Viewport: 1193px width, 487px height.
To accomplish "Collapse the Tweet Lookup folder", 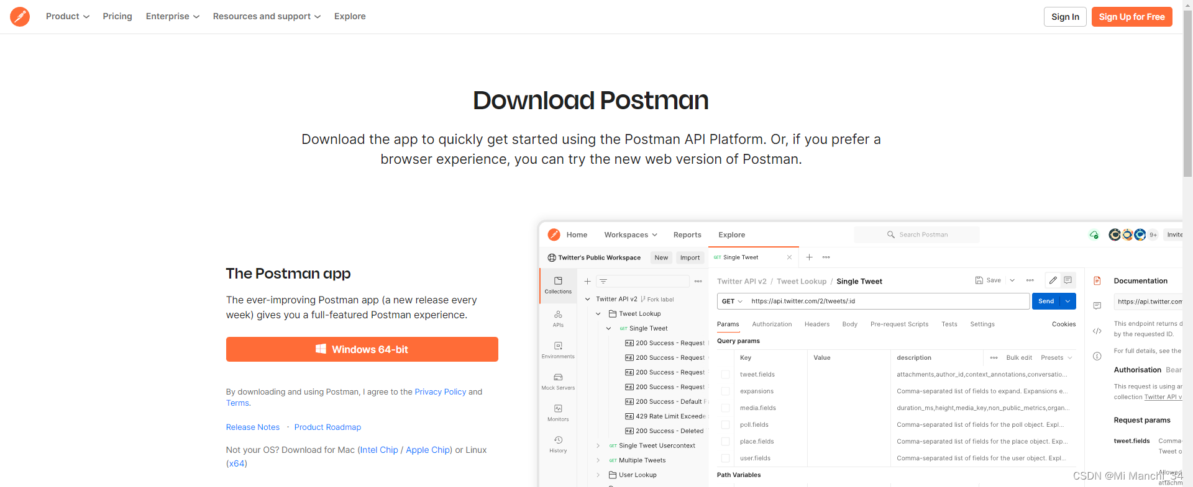I will [x=598, y=314].
